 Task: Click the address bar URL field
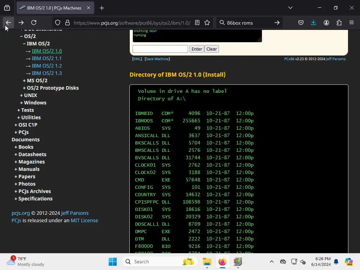(132, 23)
